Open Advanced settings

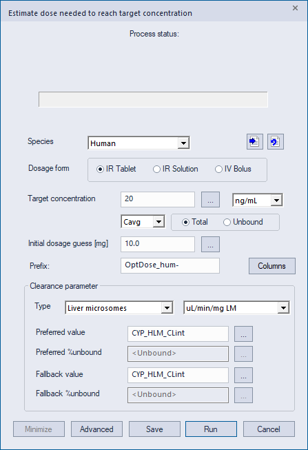coord(96,429)
